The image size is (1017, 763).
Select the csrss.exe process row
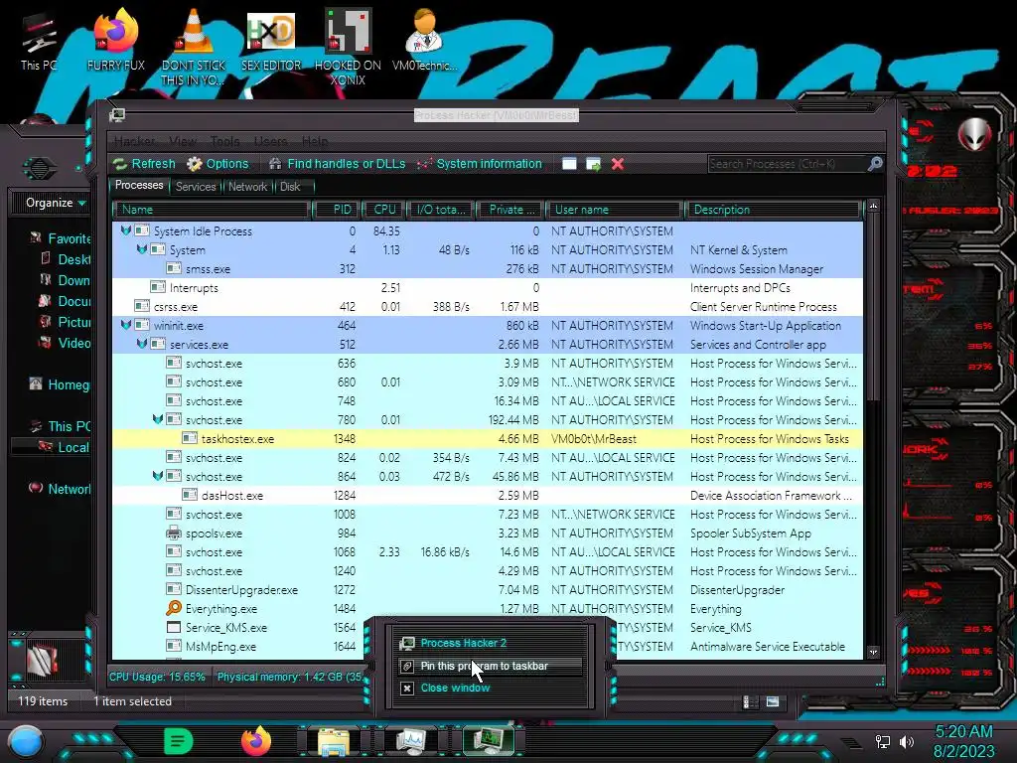[x=487, y=306]
